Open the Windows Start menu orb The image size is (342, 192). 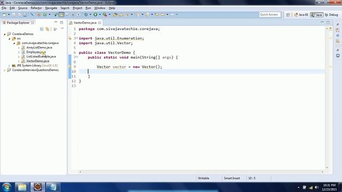[6, 187]
